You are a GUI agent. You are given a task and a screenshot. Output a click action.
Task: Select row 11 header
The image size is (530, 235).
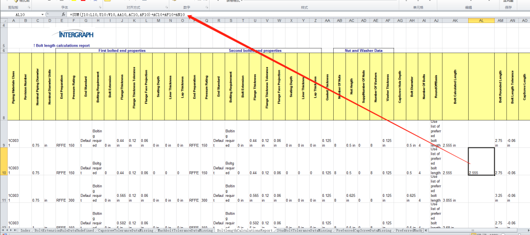tap(4, 189)
